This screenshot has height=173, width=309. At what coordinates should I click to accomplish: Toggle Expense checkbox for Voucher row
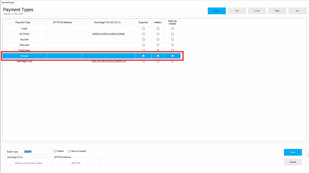pos(143,39)
